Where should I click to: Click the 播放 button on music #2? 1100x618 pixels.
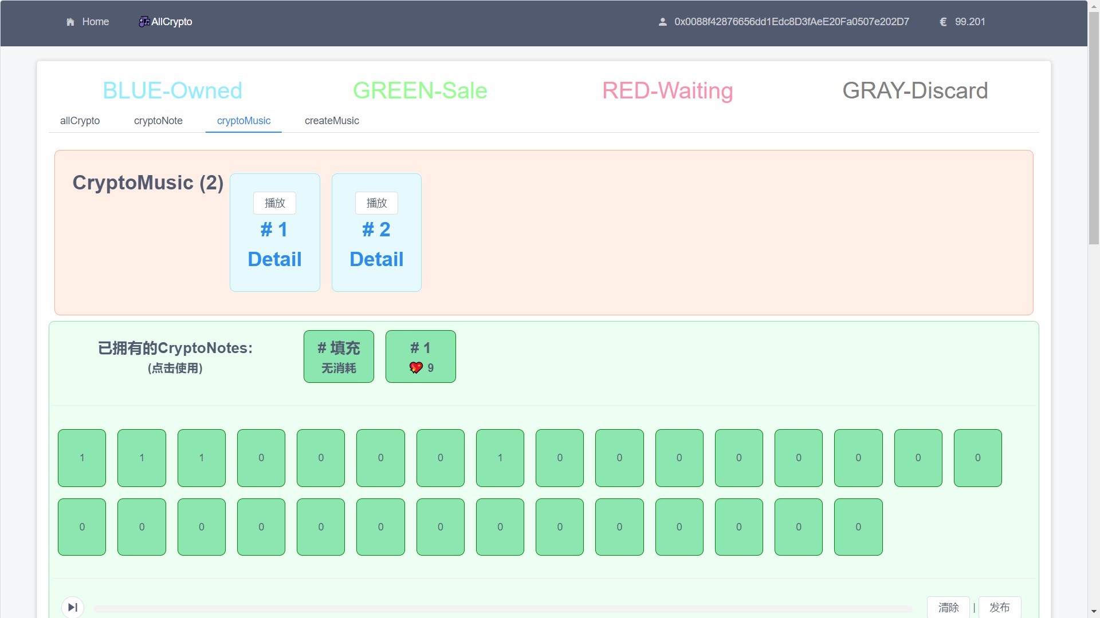(x=376, y=203)
